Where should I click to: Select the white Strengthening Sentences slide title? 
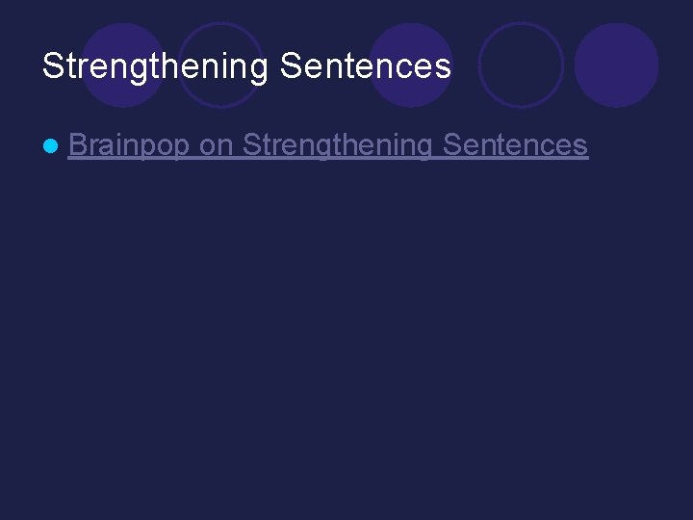[x=246, y=66]
